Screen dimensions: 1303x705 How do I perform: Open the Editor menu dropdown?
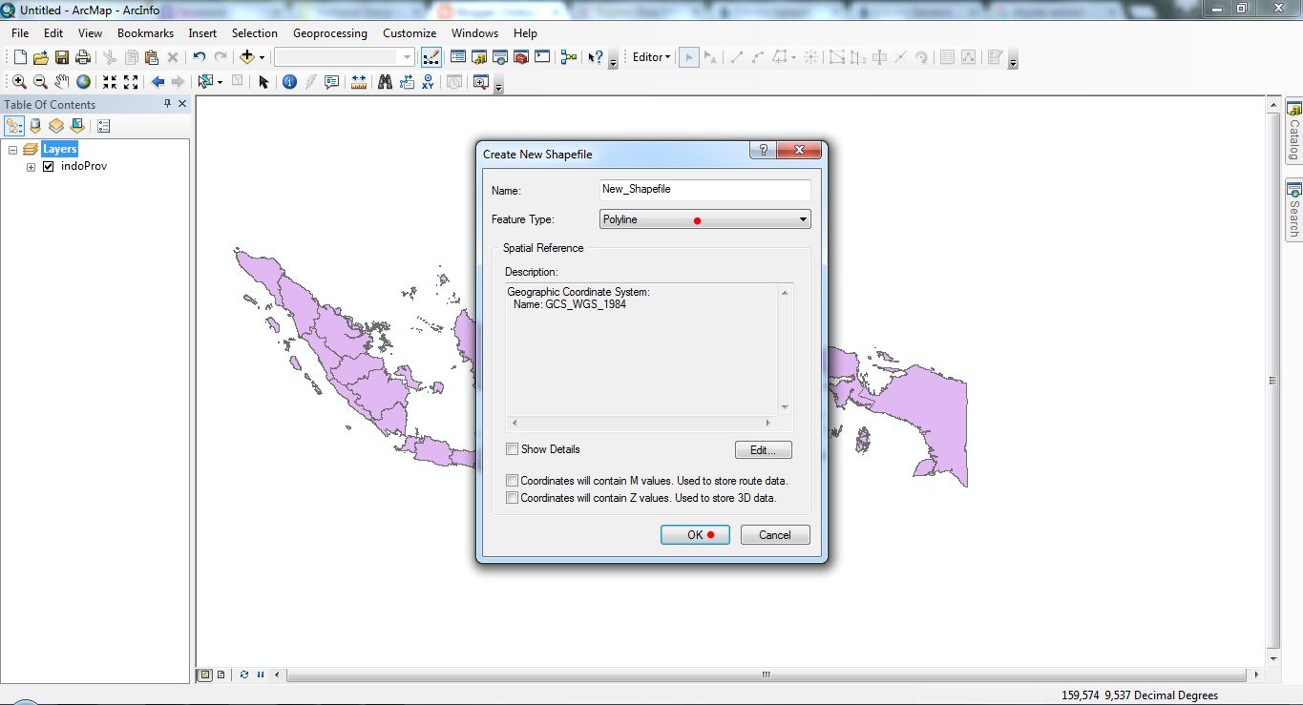tap(650, 56)
